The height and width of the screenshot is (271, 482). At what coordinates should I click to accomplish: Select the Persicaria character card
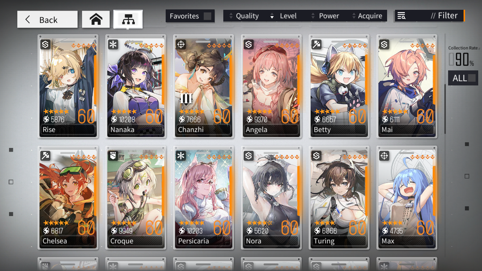[203, 198]
